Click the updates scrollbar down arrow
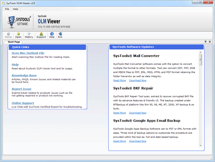 [201, 146]
